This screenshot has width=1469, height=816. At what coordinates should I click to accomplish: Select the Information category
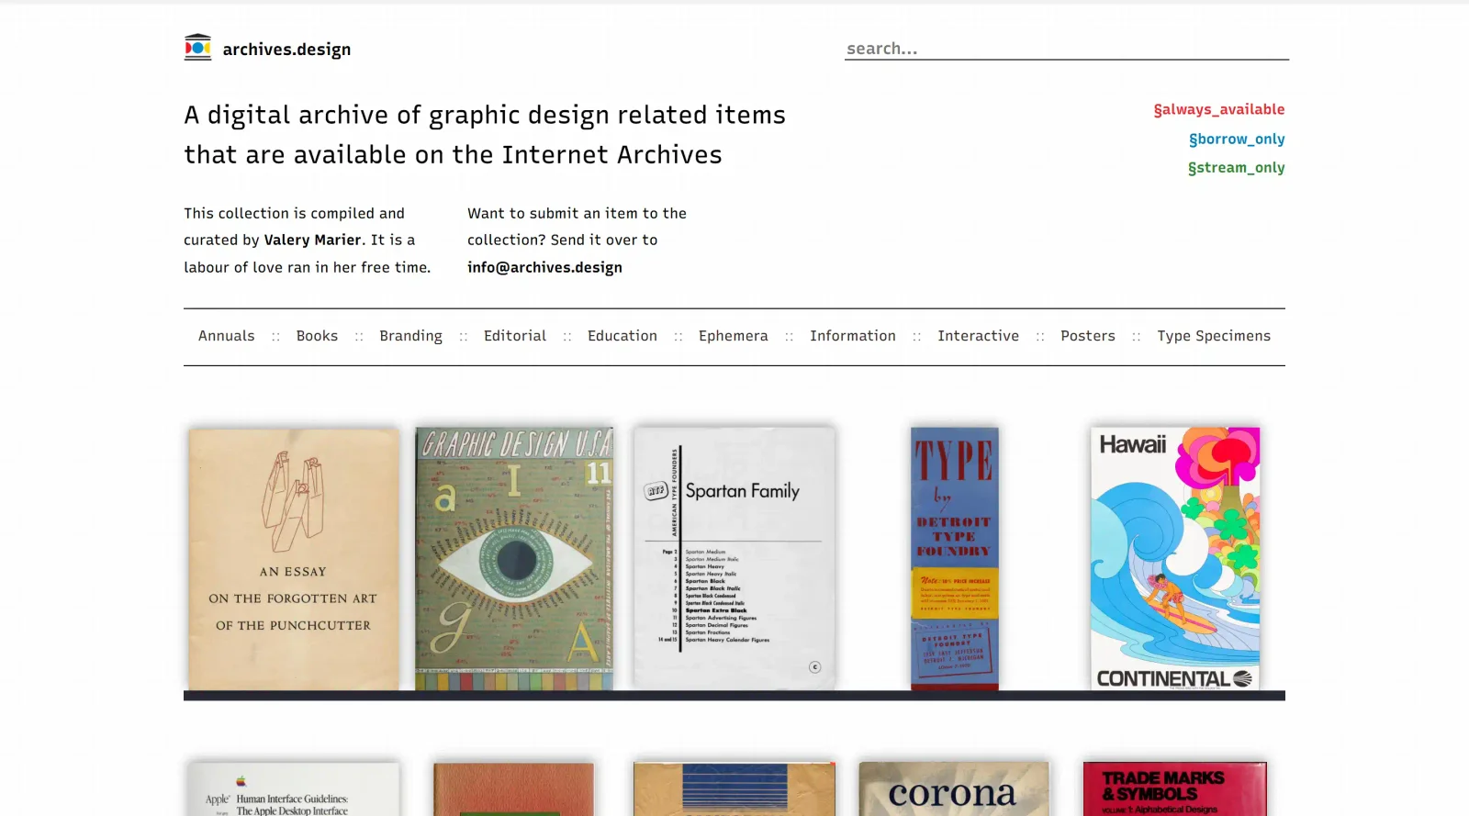point(853,336)
